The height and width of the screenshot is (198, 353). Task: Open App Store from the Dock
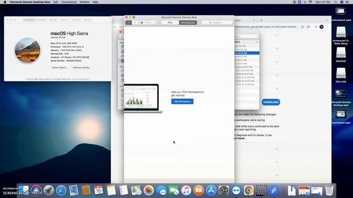coord(211,190)
